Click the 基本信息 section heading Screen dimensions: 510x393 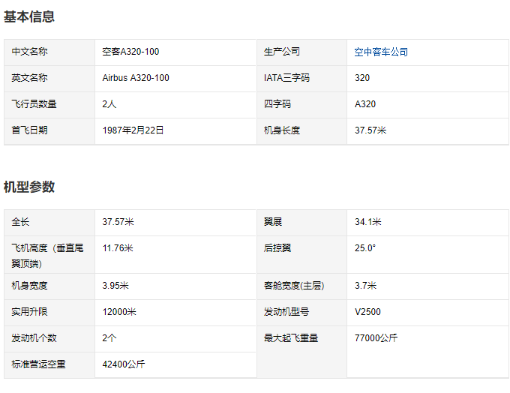pos(29,16)
